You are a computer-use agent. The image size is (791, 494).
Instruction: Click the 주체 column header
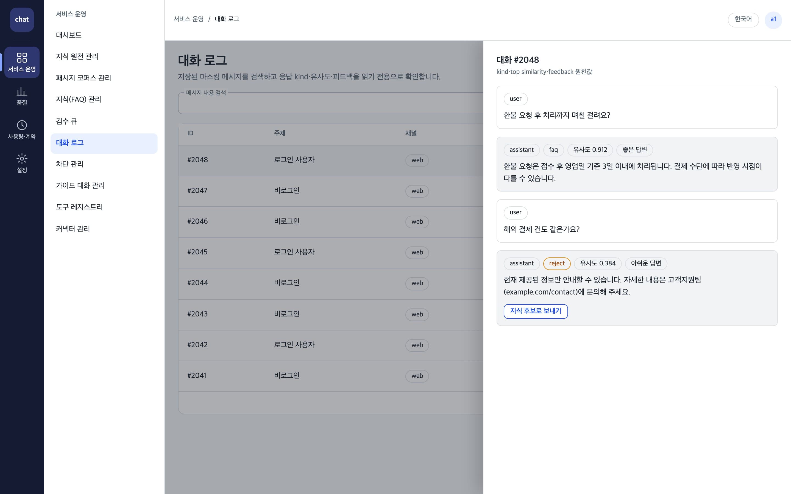pos(280,133)
